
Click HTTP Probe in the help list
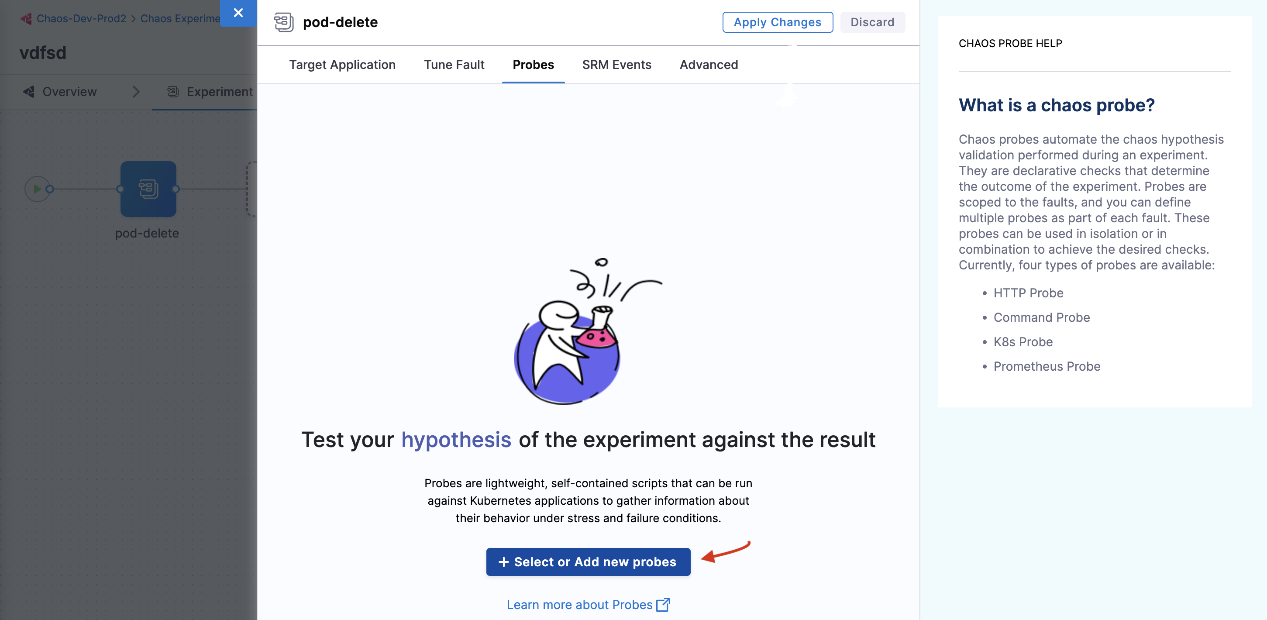1028,293
